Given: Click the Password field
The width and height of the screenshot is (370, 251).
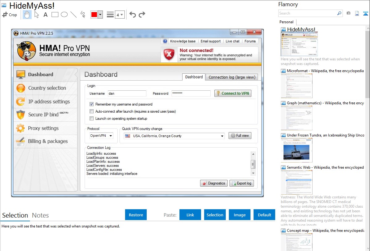Looking at the screenshot, I should pyautogui.click(x=191, y=93).
